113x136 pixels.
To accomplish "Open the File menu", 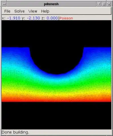I will pyautogui.click(x=7, y=11).
